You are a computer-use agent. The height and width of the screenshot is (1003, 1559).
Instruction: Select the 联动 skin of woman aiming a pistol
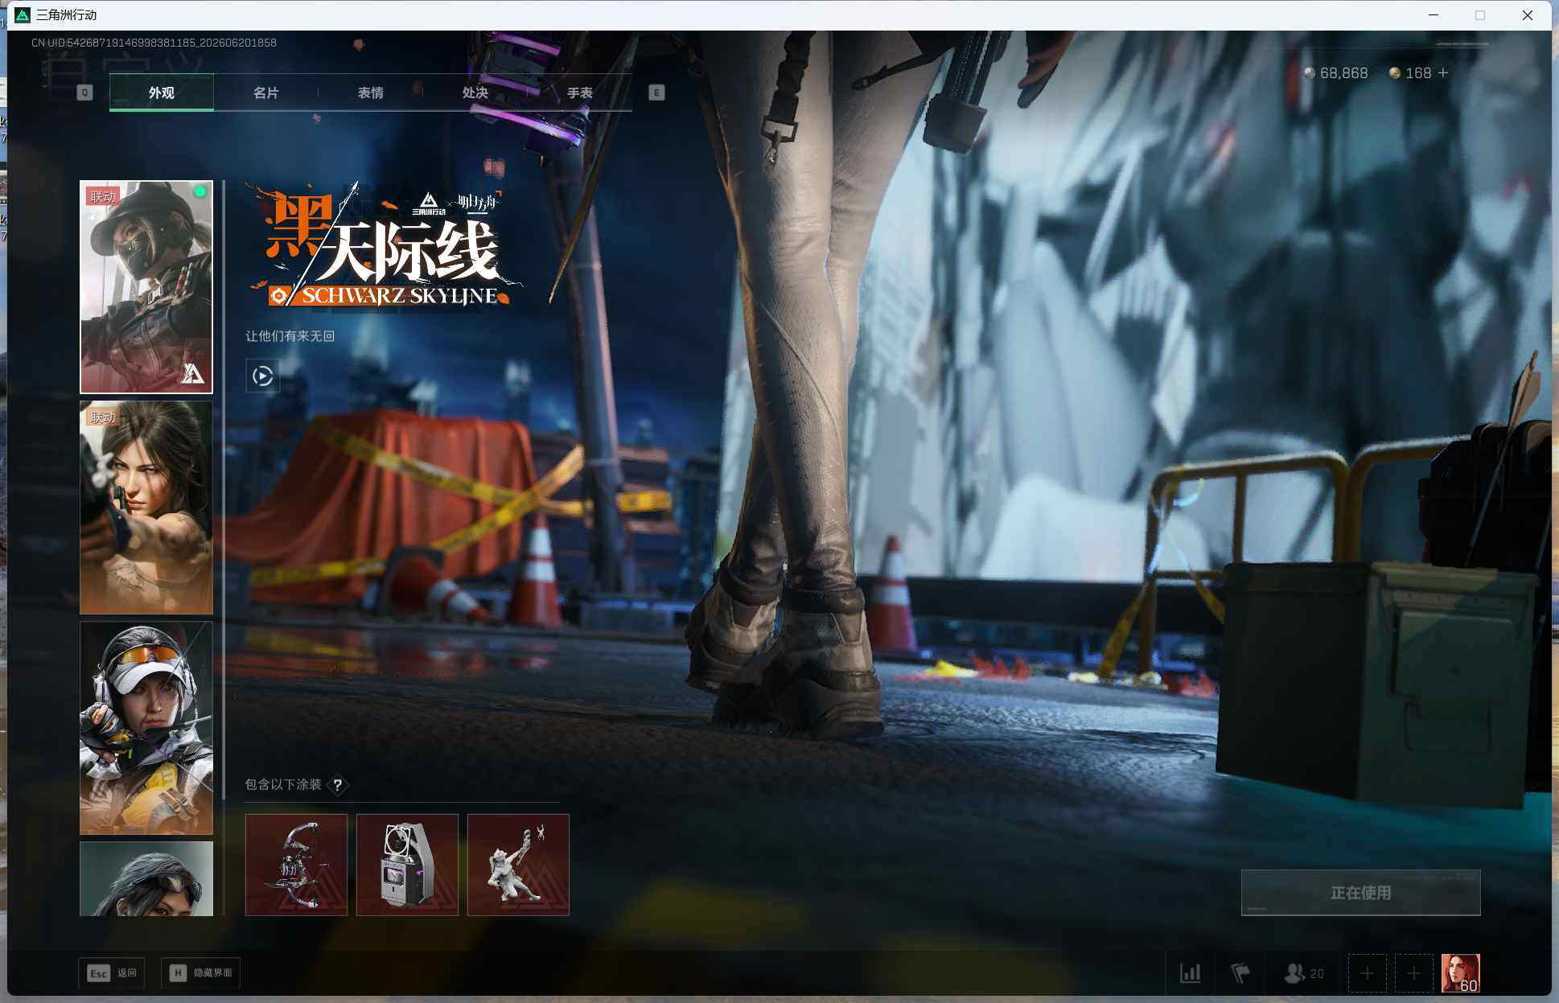(x=146, y=508)
